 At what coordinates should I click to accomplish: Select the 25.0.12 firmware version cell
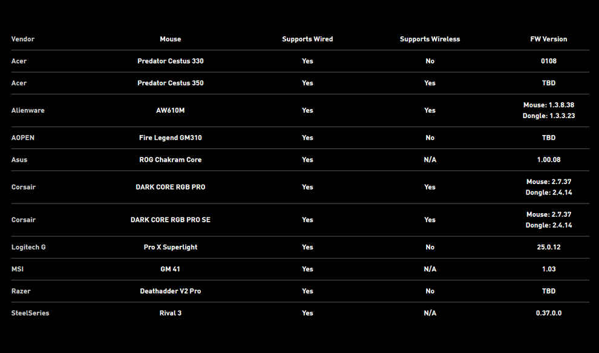tap(549, 247)
